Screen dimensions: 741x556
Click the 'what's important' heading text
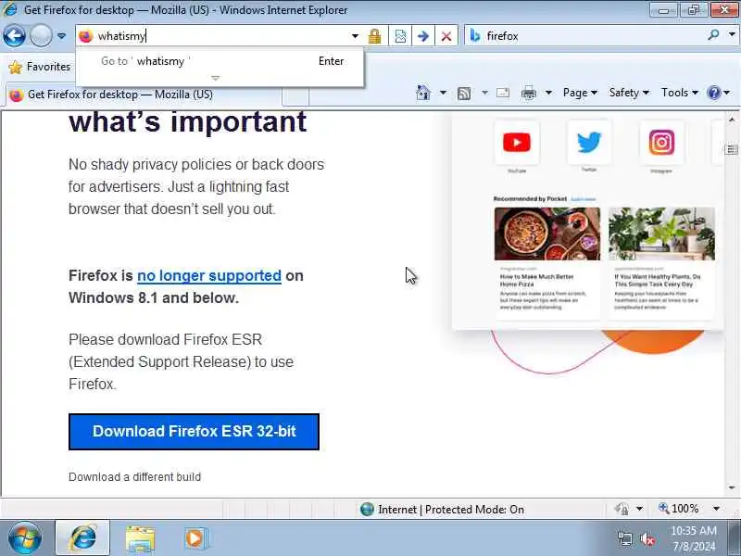pos(188,122)
